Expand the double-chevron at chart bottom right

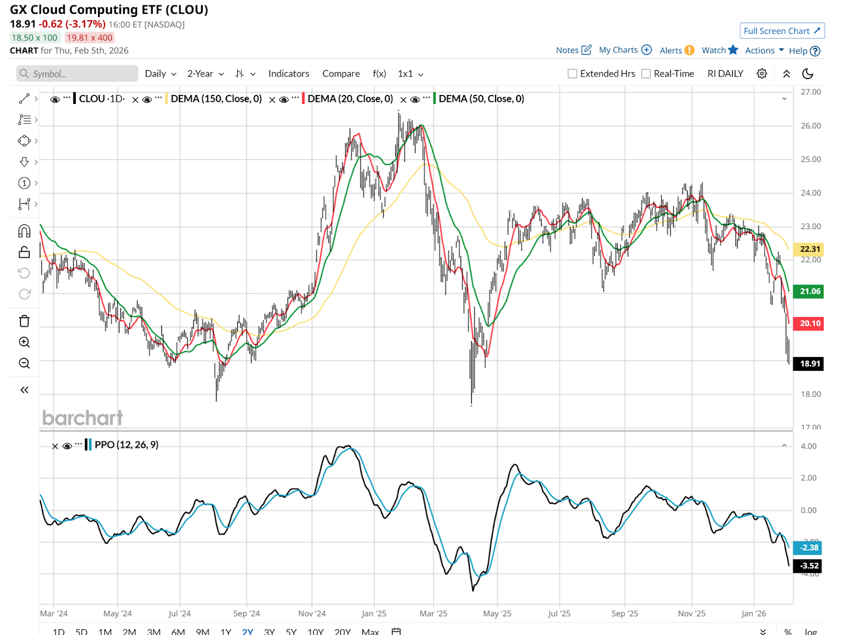(x=763, y=631)
